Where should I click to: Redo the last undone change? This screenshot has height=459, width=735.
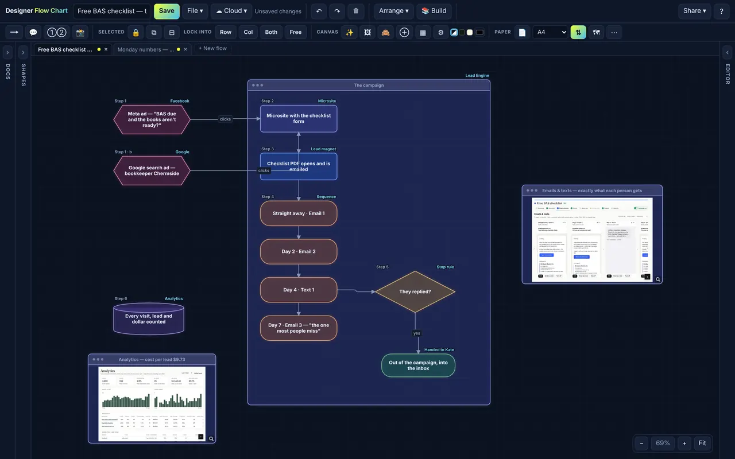click(x=338, y=11)
